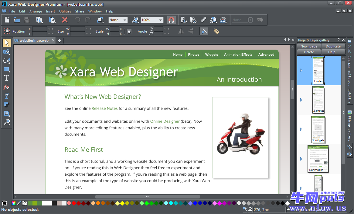Image resolution: width=354 pixels, height=214 pixels.
Task: Undo the last action
Action: (77, 20)
